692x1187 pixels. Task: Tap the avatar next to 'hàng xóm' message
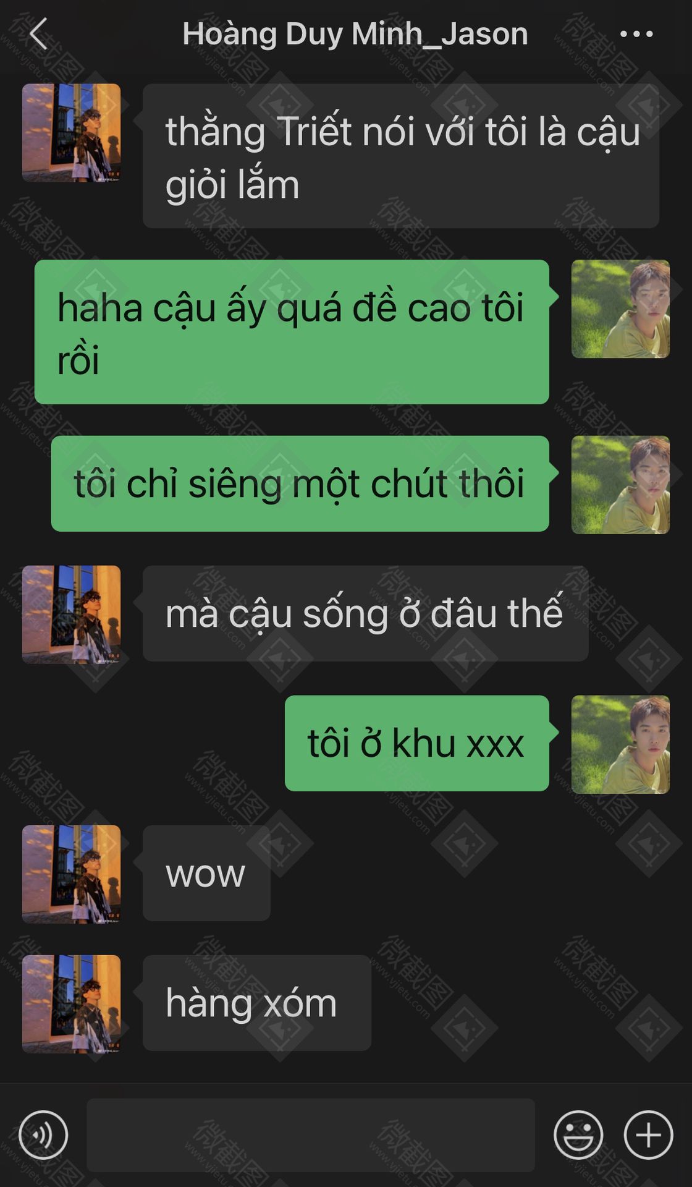[x=71, y=1004]
